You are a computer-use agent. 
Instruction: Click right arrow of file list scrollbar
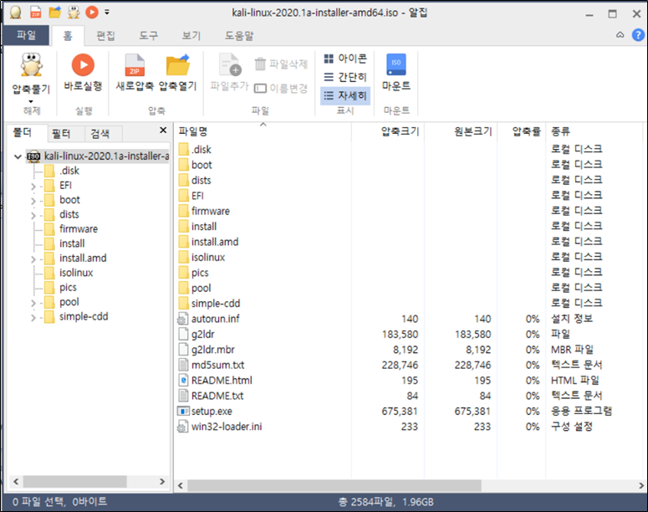[641, 485]
